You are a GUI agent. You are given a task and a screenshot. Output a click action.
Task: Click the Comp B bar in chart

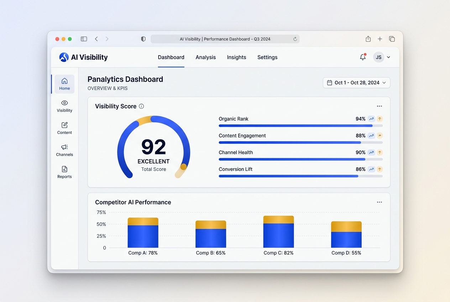211,234
